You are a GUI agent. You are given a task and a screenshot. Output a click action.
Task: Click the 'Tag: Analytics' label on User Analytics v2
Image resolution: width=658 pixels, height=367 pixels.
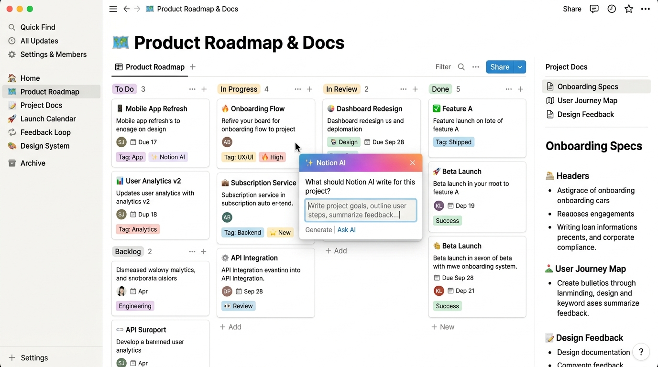pos(138,229)
